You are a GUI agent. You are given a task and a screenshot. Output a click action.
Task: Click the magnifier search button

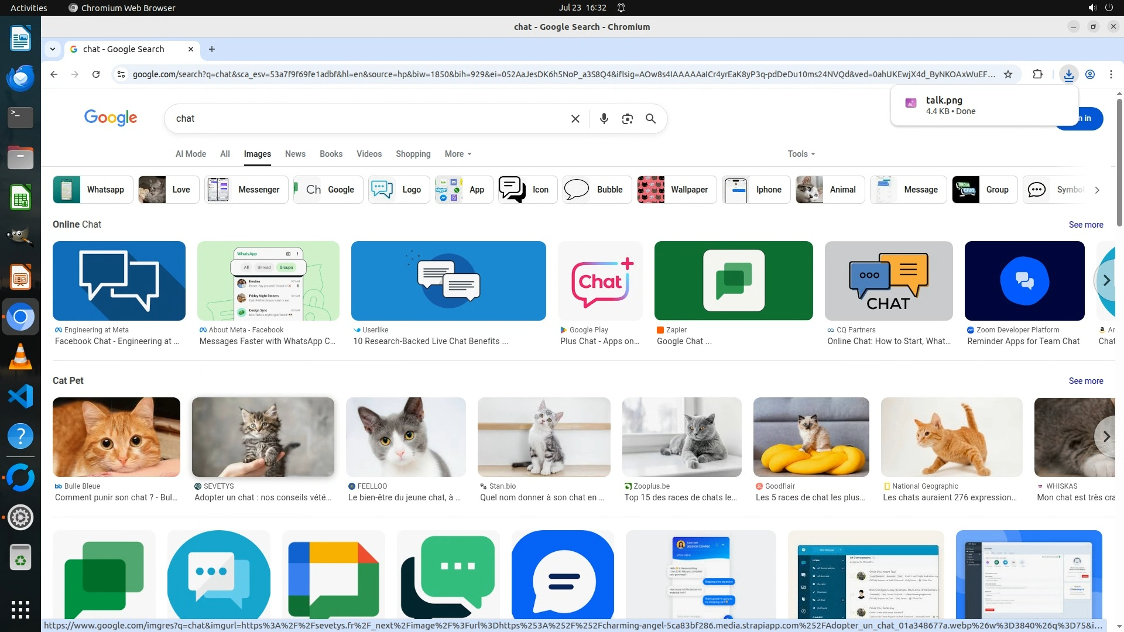650,119
